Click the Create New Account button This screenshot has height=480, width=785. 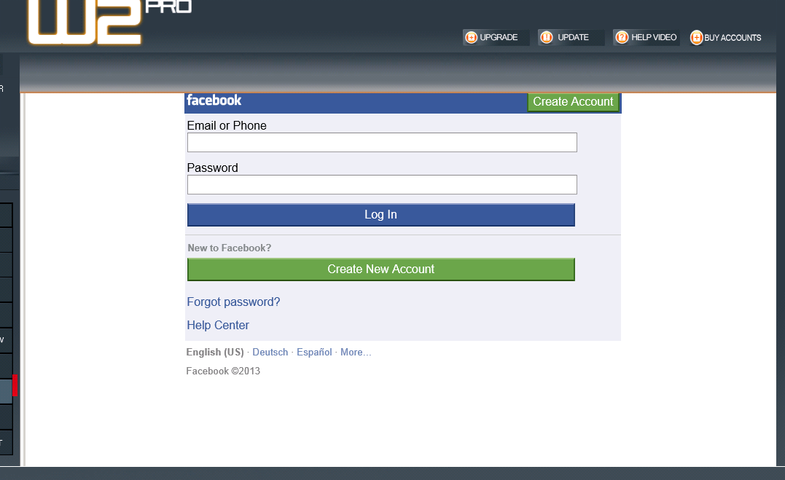381,269
